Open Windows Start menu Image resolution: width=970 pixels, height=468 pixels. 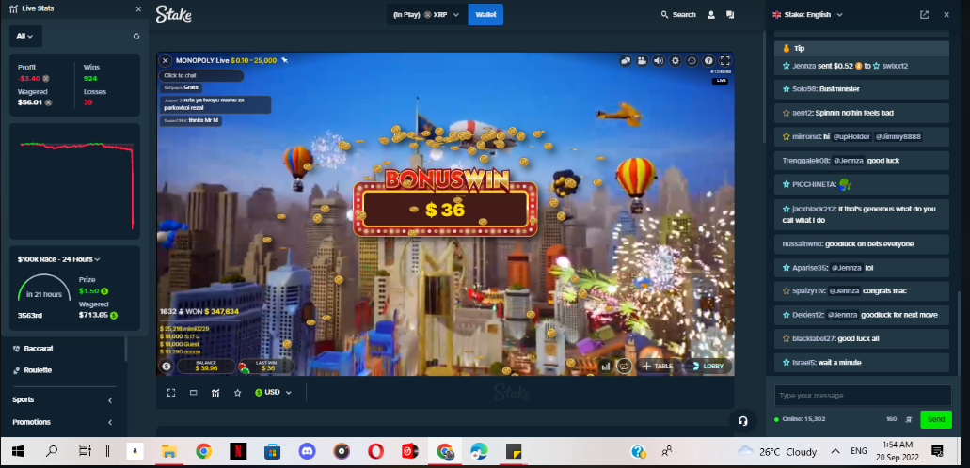pyautogui.click(x=17, y=452)
